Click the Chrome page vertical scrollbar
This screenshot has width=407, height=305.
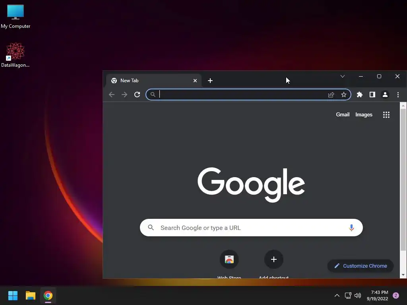403,180
